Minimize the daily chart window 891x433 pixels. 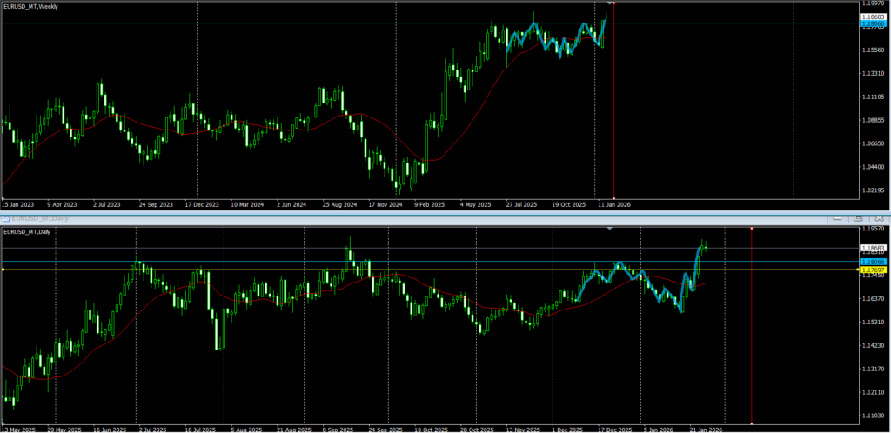tap(838, 217)
